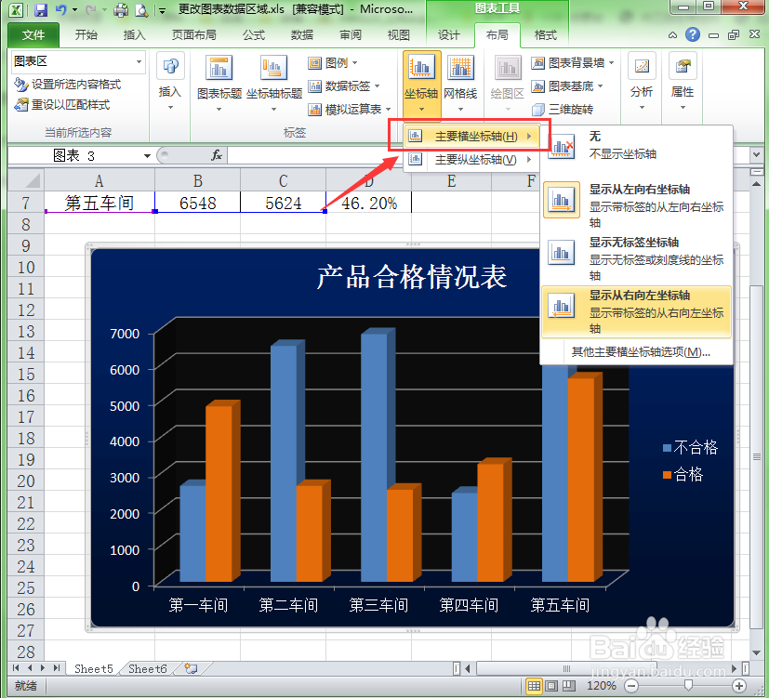769x698 pixels.
Task: Click the vertical scrollbar down arrow
Action: click(x=756, y=652)
